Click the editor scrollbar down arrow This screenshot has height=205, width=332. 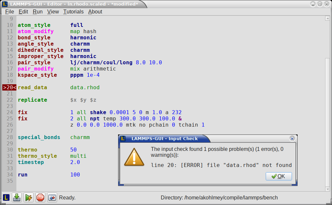click(x=327, y=189)
